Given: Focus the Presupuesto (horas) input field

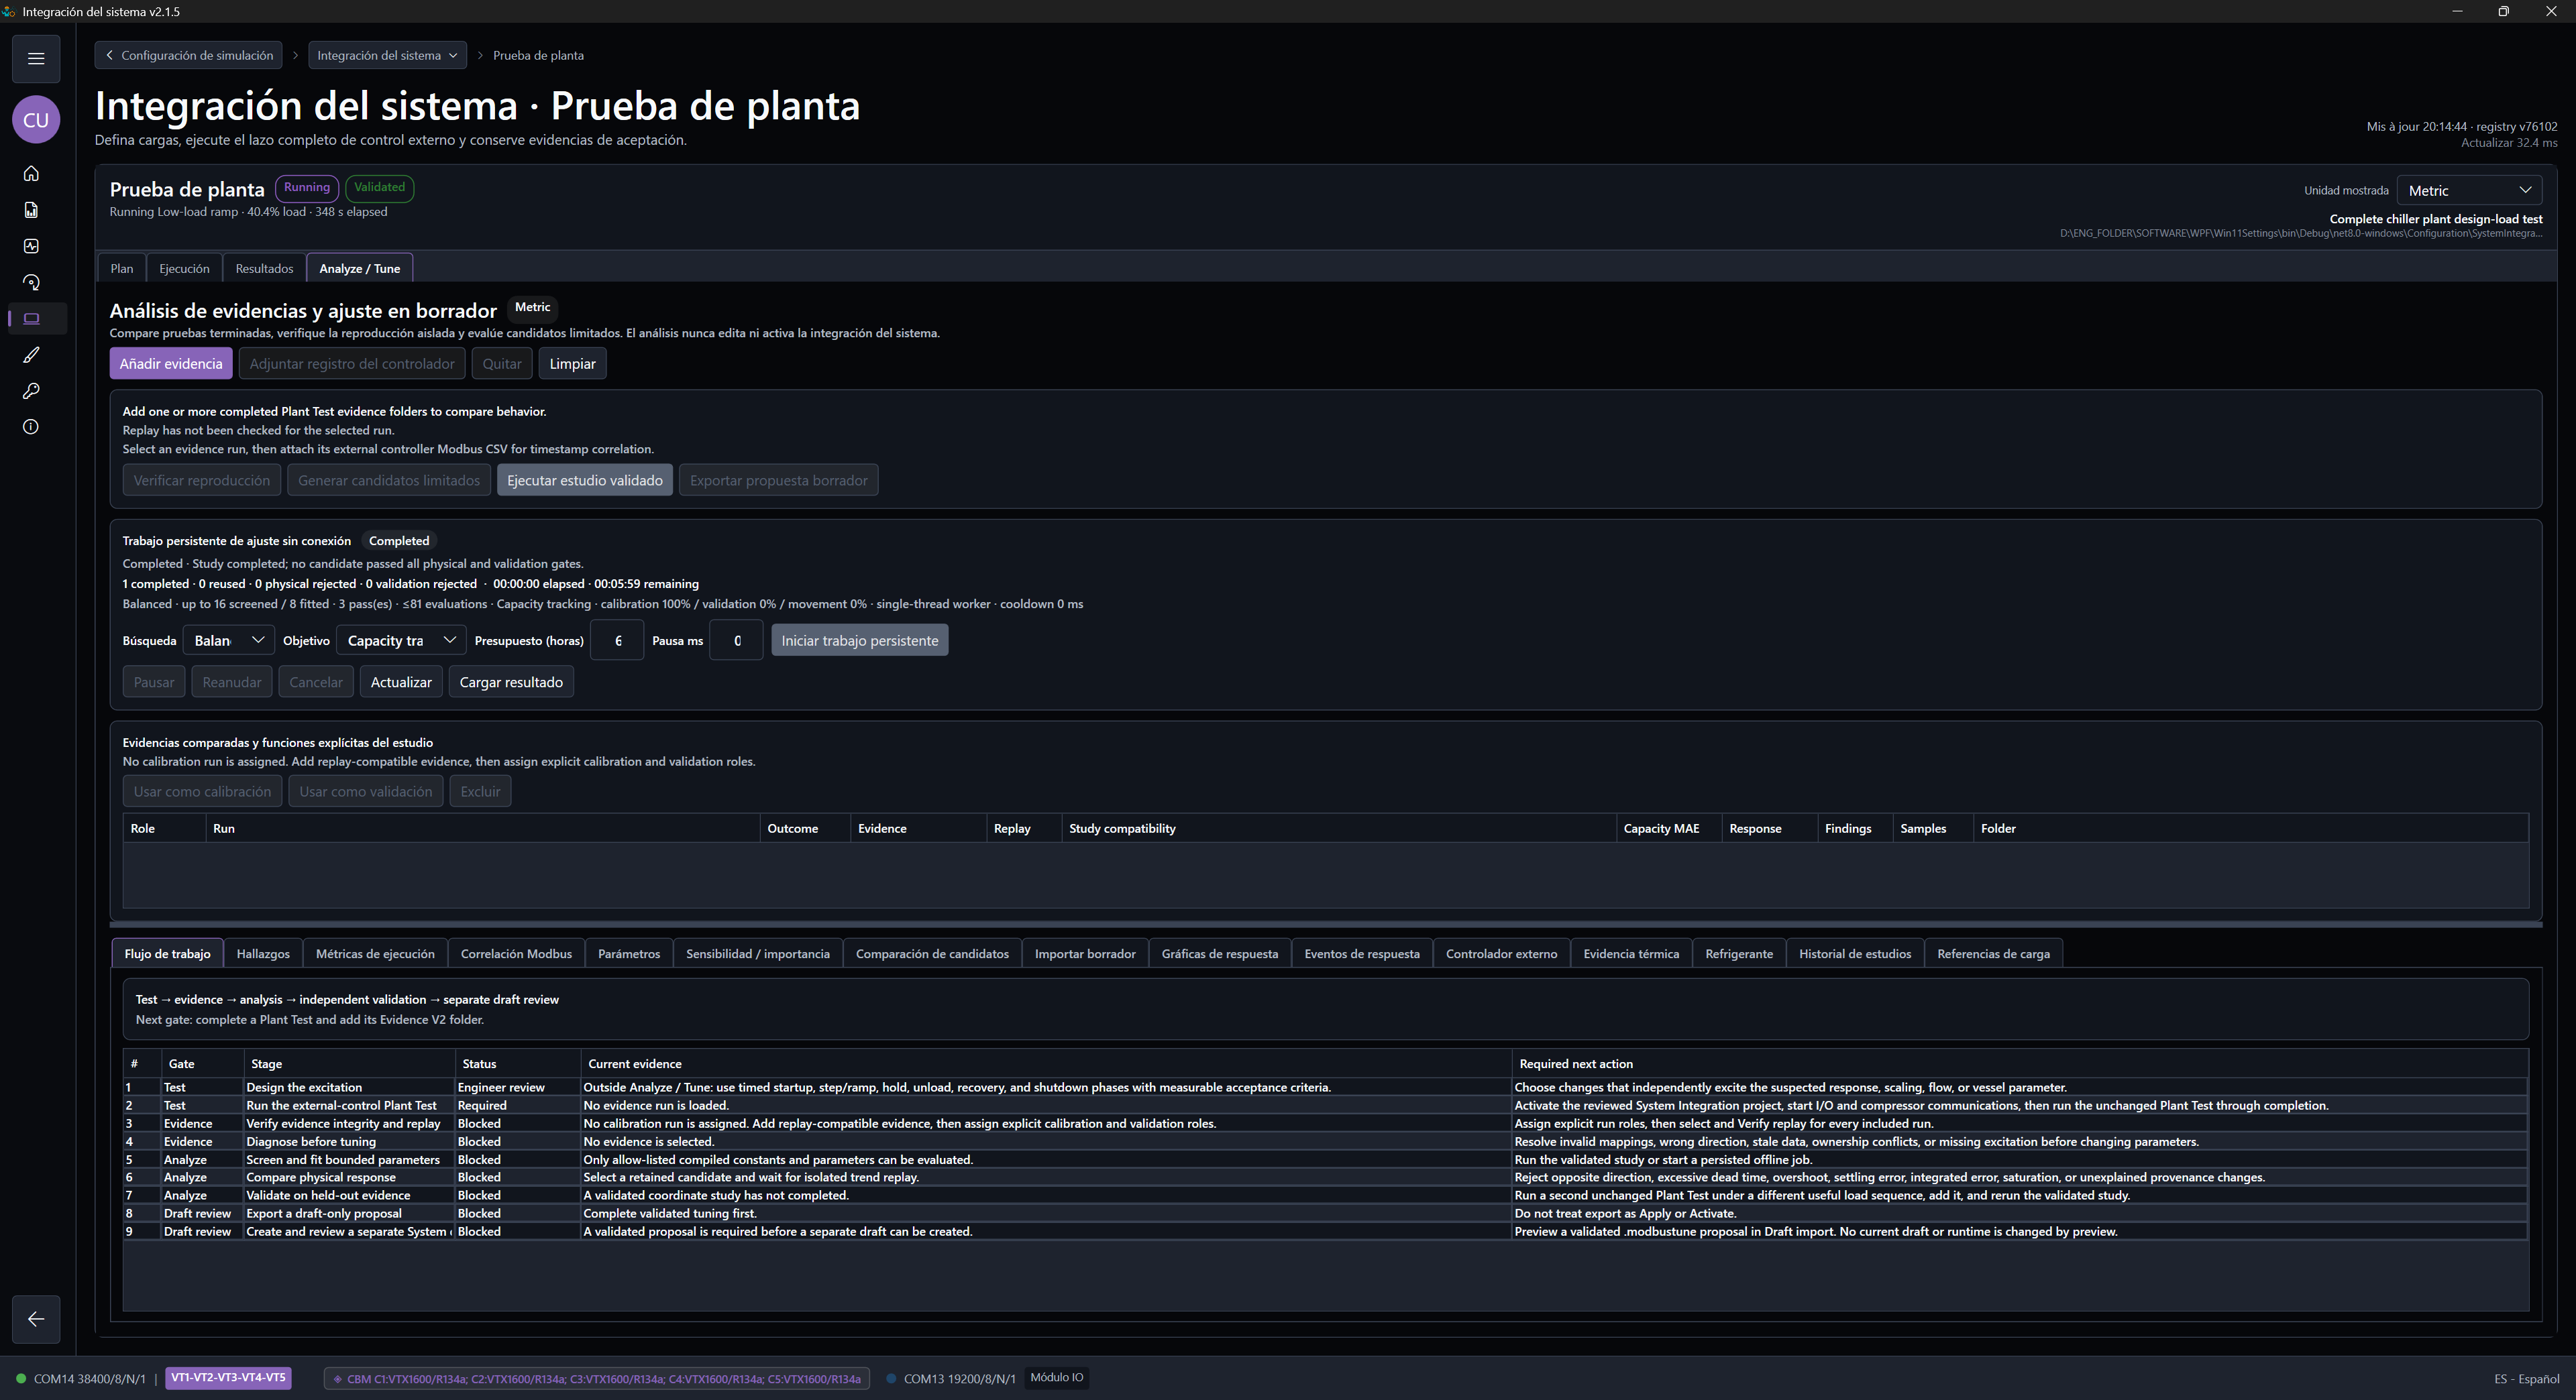Looking at the screenshot, I should coord(617,640).
